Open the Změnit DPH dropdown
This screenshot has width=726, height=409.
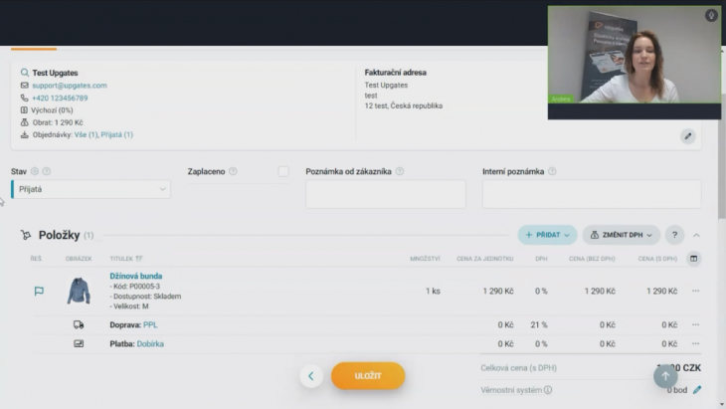[x=621, y=235]
